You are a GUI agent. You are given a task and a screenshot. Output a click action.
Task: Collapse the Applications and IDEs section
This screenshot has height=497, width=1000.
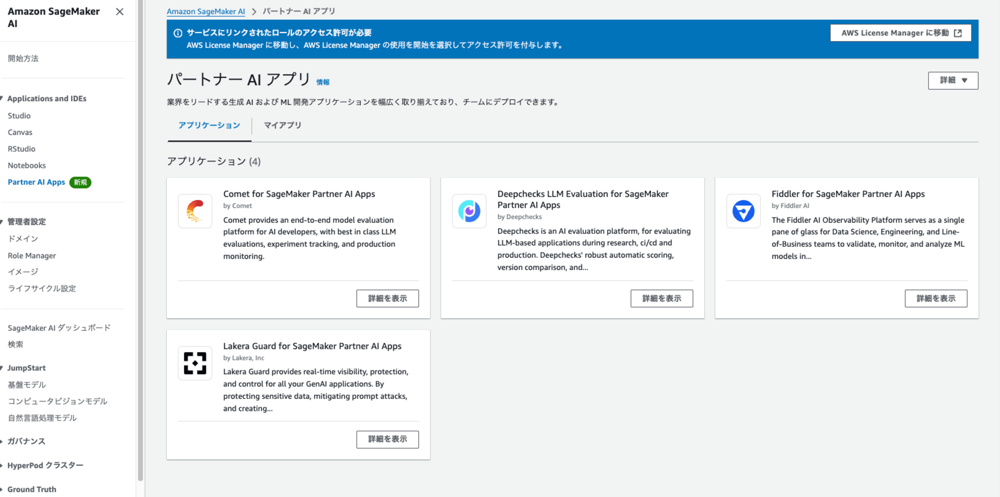(x=2, y=98)
